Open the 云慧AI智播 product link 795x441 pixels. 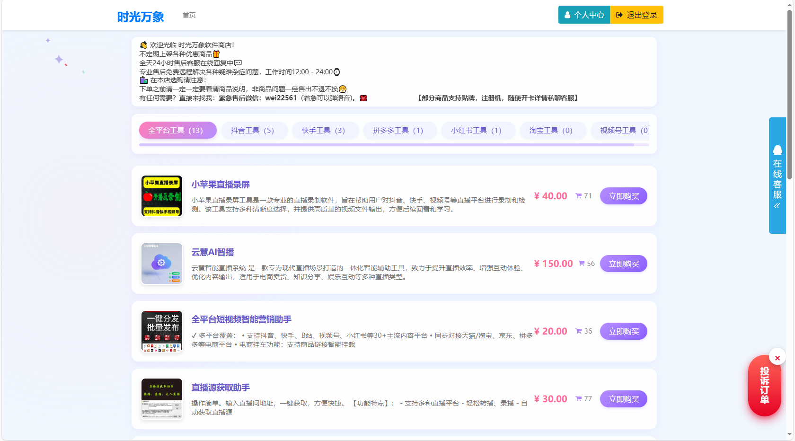tap(212, 252)
